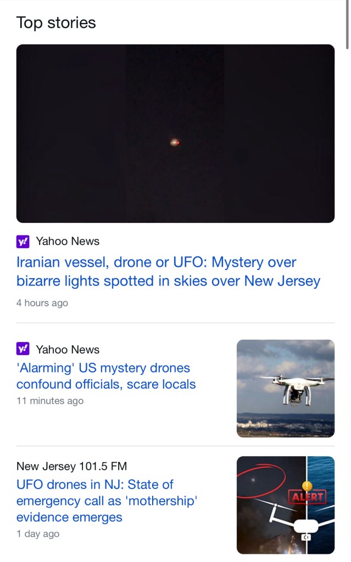Select the 'New Jersey 101.5 FM' source label
This screenshot has height=562, width=351.
[x=71, y=467]
